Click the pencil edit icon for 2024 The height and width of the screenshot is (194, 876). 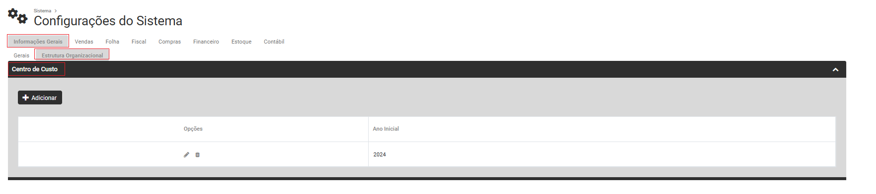[186, 155]
